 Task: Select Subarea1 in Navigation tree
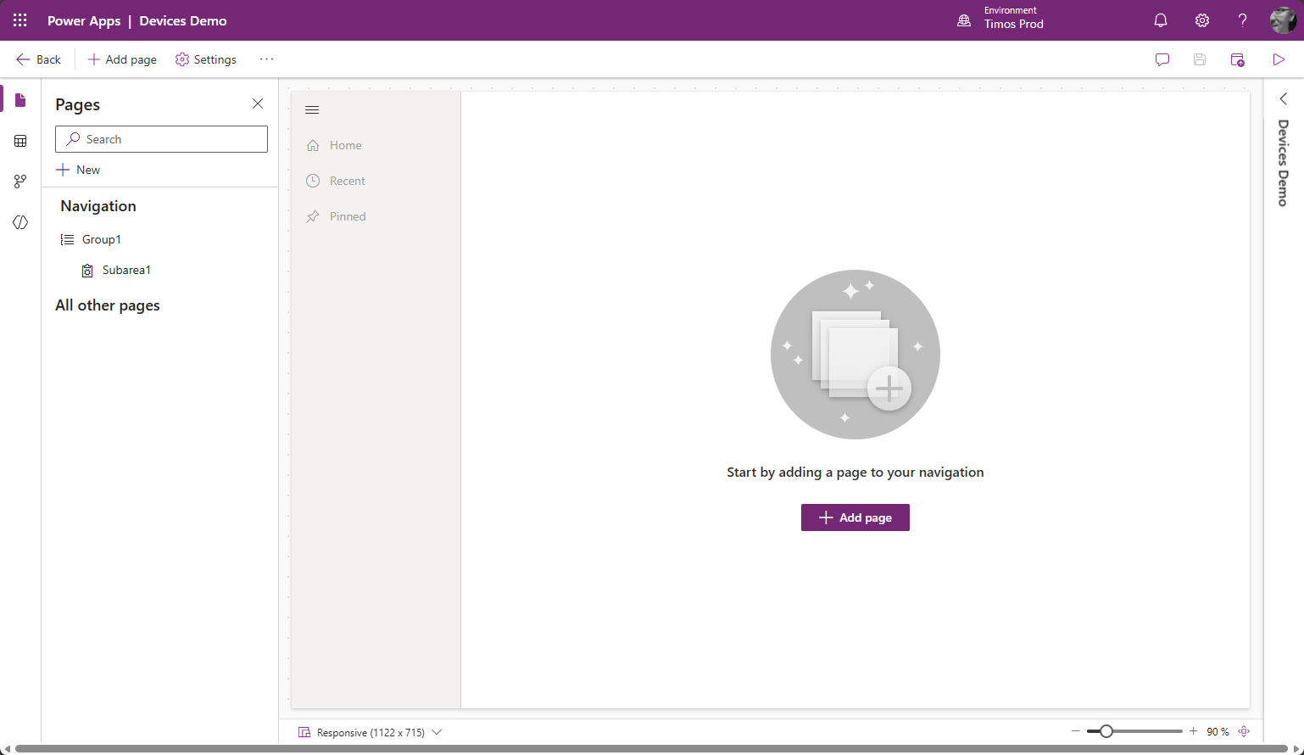tap(126, 270)
